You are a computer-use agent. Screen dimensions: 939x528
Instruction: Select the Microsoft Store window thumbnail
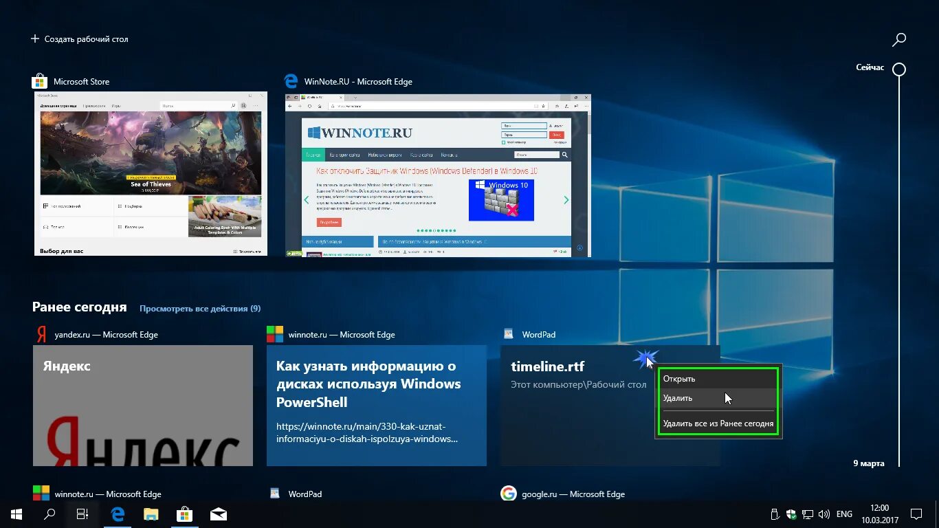[x=151, y=174]
